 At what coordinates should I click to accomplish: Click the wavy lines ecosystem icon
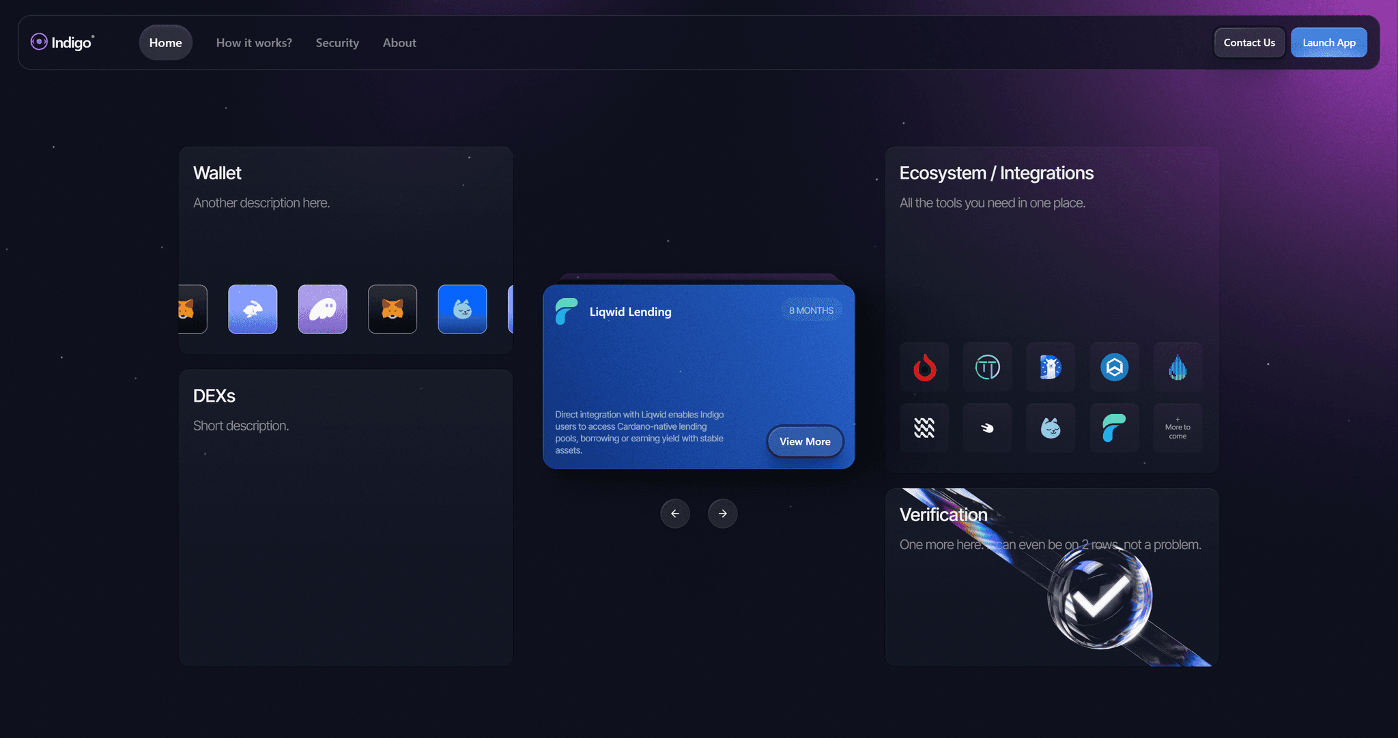[x=924, y=428]
